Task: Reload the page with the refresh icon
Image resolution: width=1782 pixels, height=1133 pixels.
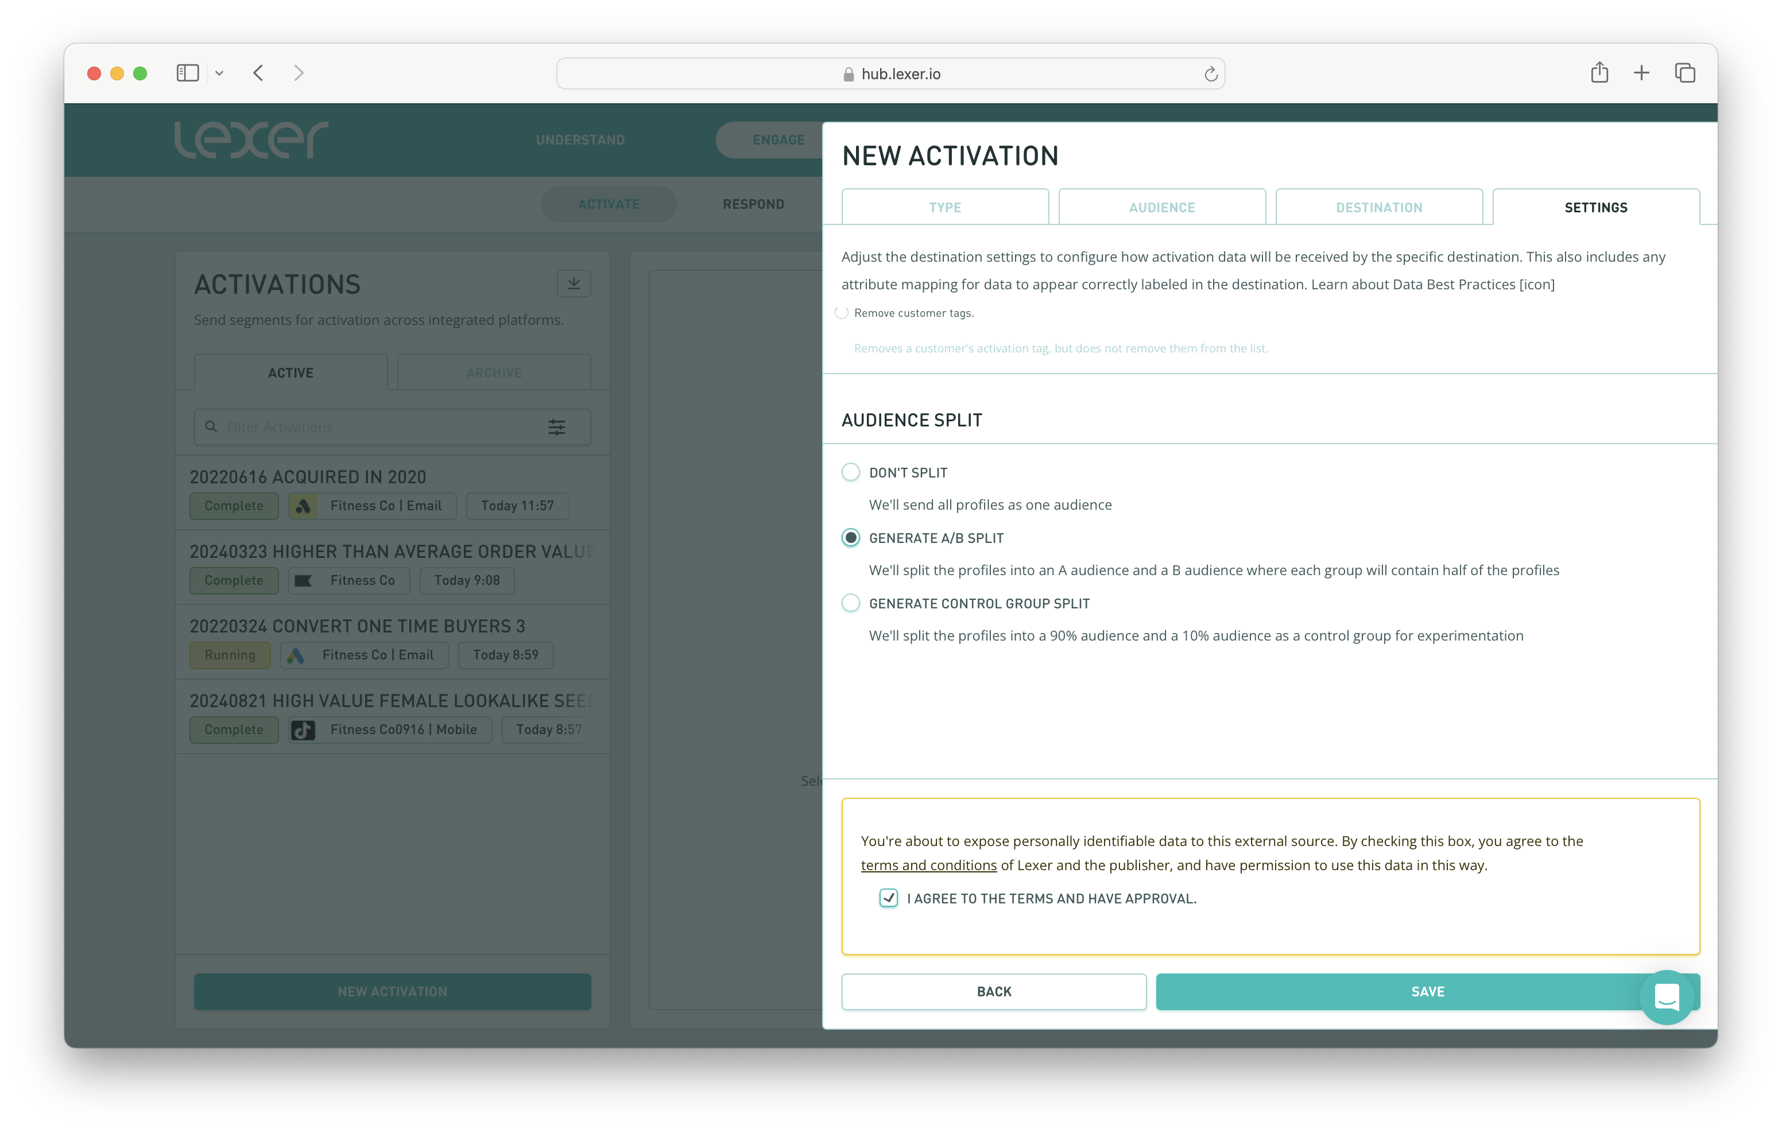Action: pyautogui.click(x=1211, y=74)
